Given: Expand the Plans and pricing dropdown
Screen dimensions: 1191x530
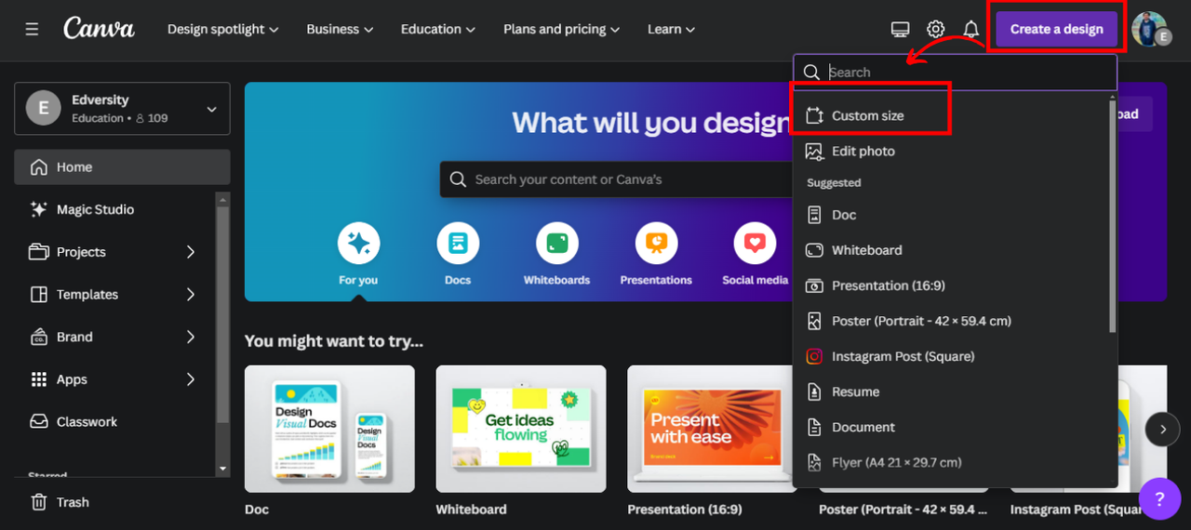Looking at the screenshot, I should tap(562, 29).
